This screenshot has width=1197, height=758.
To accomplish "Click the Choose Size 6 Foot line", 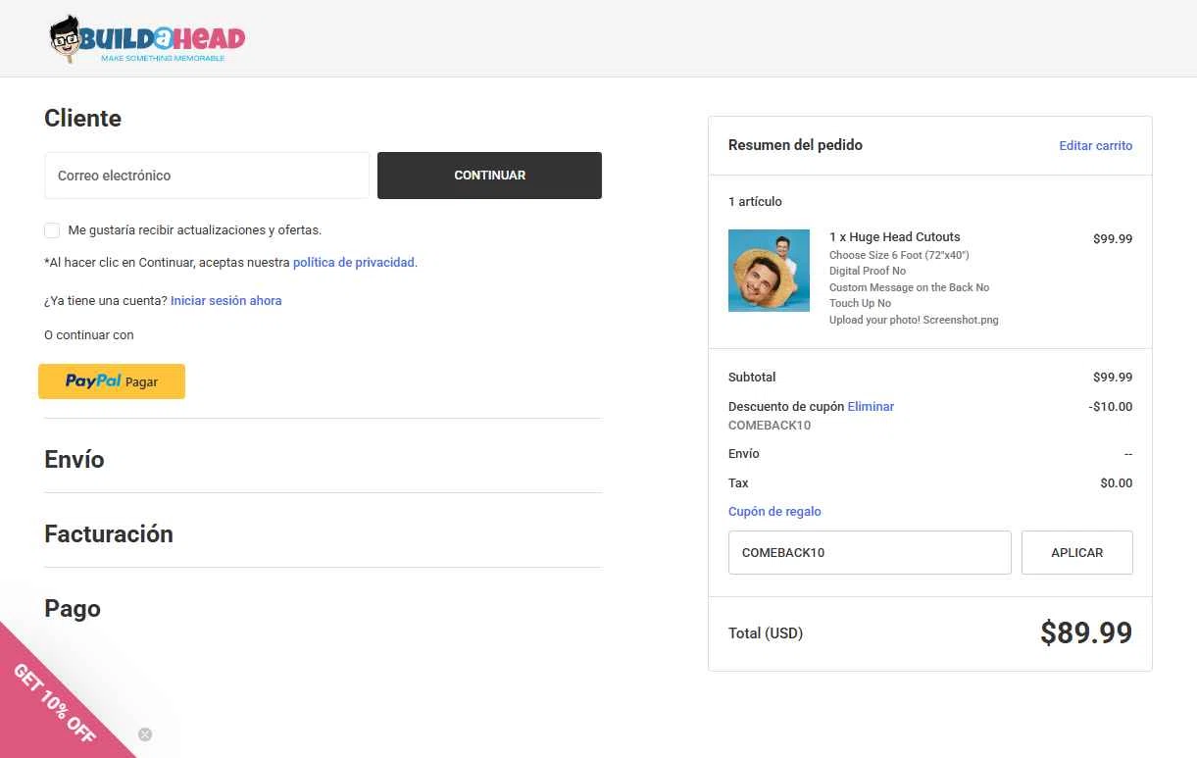I will tap(899, 255).
